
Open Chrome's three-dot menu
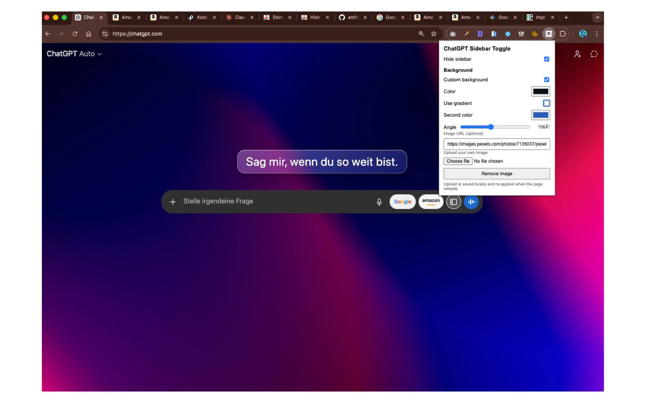pyautogui.click(x=597, y=34)
